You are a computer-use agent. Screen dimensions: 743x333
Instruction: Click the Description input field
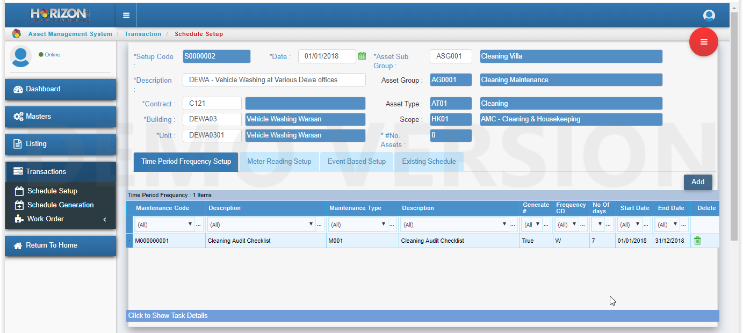coord(274,80)
